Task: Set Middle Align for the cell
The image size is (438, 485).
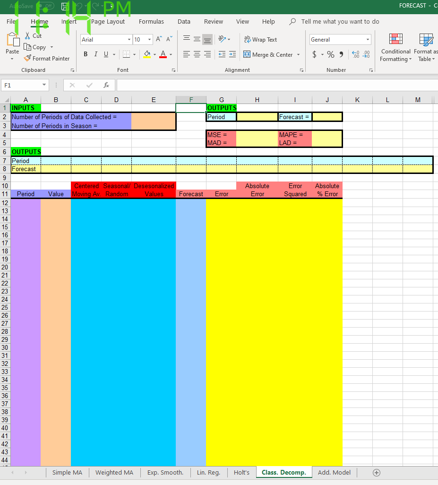Action: coord(197,39)
